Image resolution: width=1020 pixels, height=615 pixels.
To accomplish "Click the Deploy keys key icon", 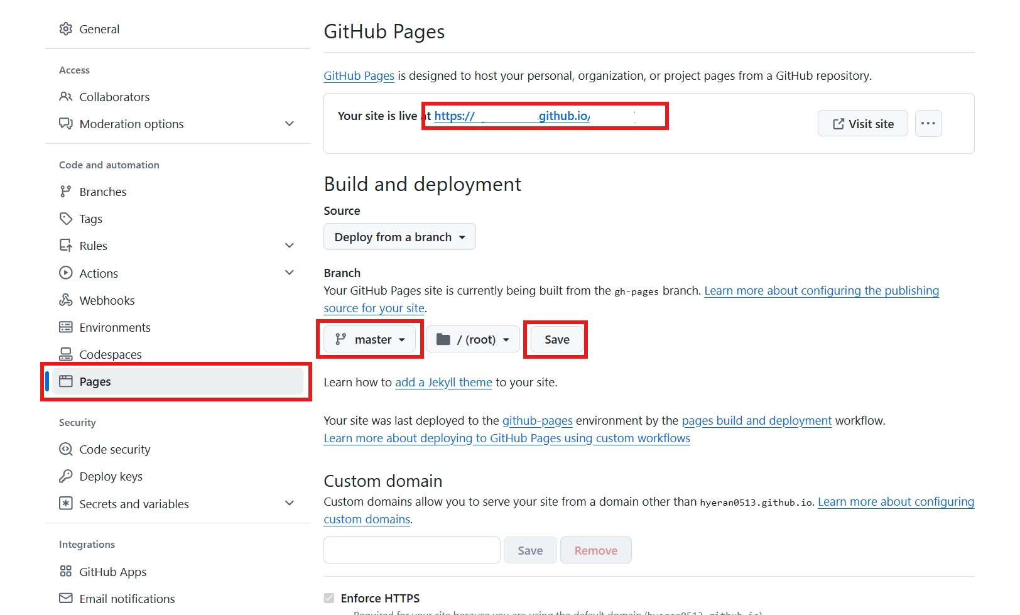I will (66, 476).
